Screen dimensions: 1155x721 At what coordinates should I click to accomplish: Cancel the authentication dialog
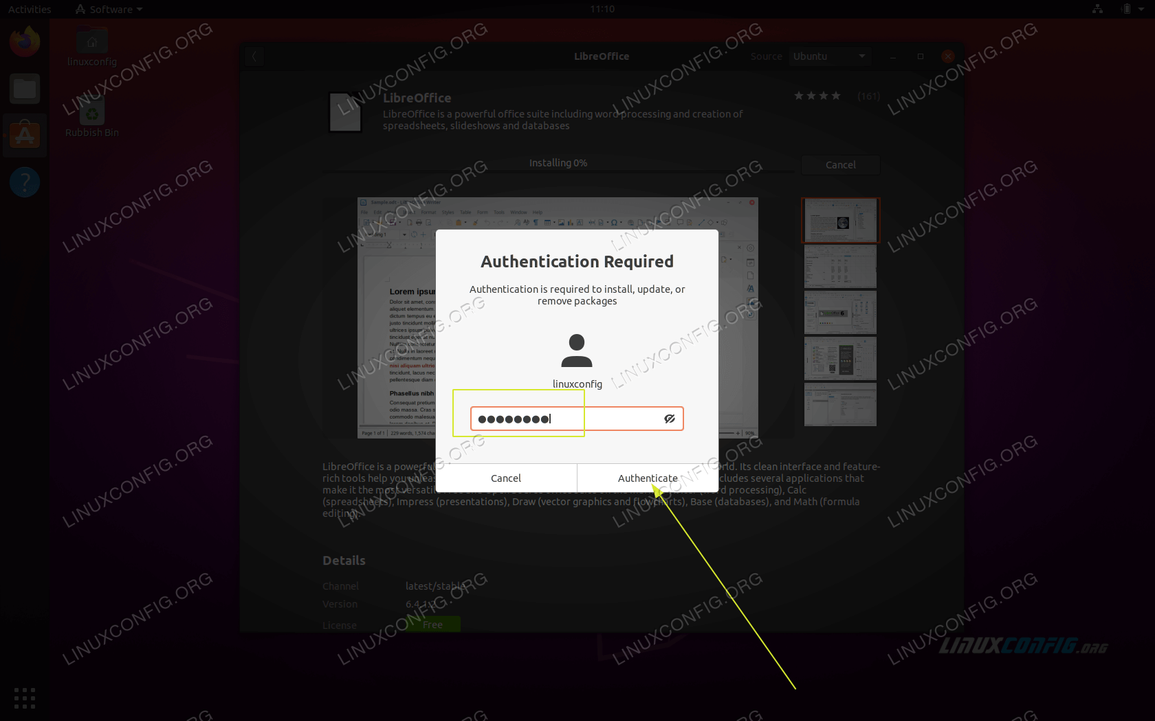click(506, 478)
